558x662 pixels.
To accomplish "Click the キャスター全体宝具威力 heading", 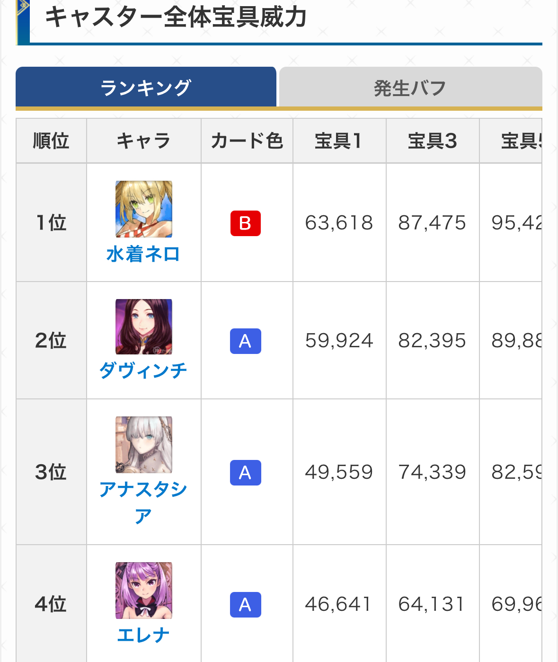I will (176, 18).
